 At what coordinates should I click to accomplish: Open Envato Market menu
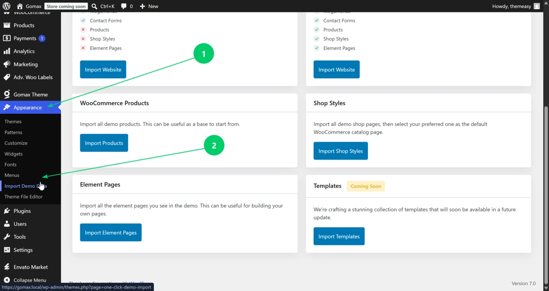tap(30, 267)
